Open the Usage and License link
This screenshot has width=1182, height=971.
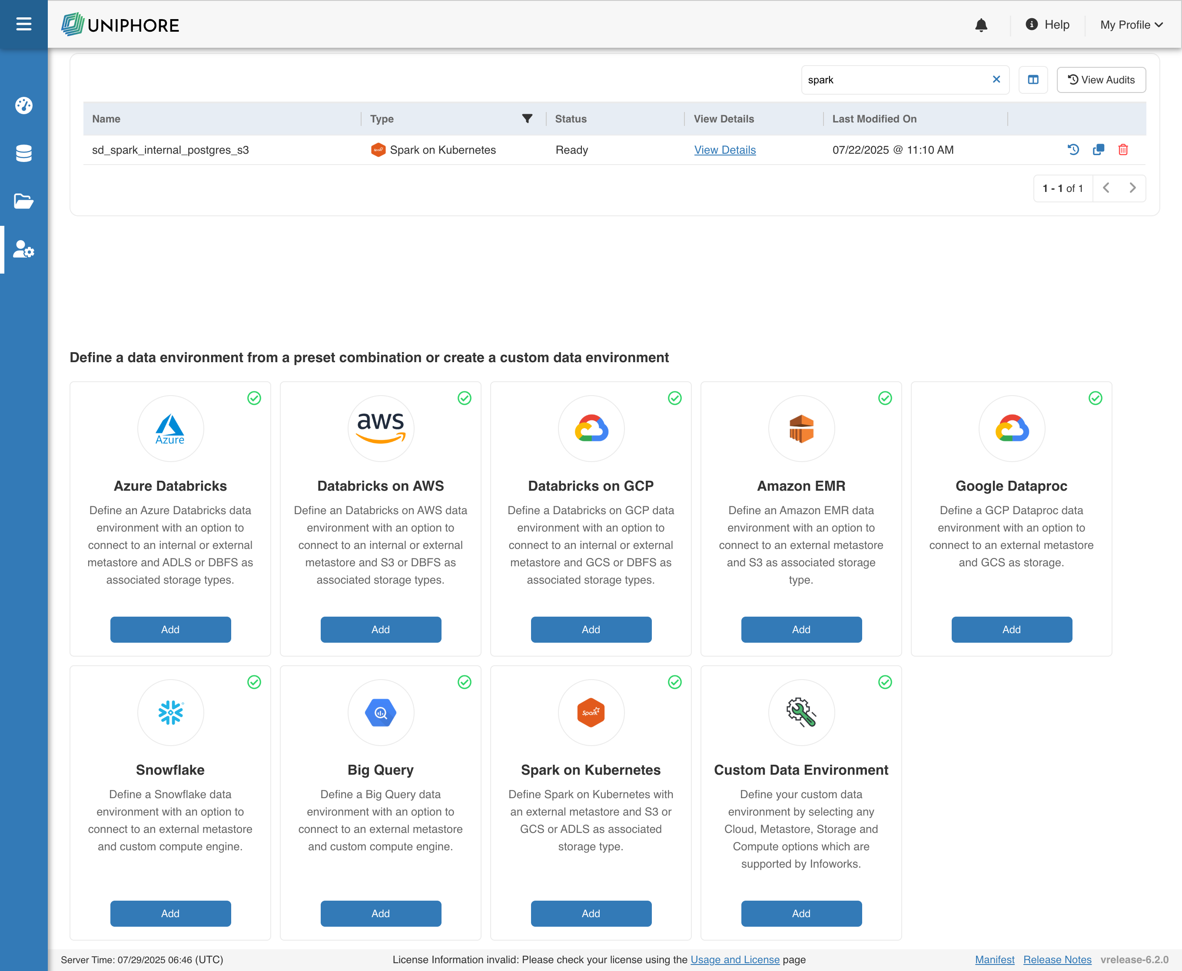coord(735,960)
